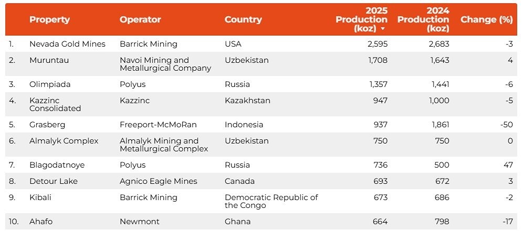The height and width of the screenshot is (231, 523).
Task: Click the Almalyk Complex property name
Action: [64, 141]
